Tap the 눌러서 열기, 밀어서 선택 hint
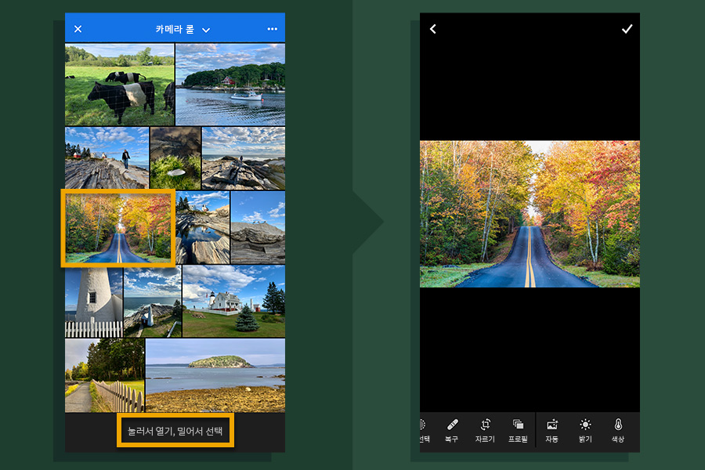 pos(175,430)
